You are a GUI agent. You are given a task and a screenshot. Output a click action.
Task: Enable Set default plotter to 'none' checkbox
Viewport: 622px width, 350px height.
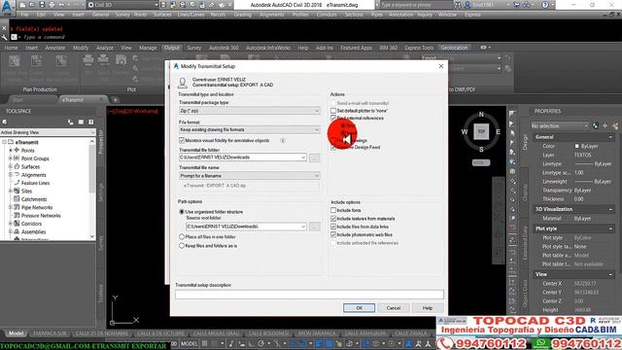(x=333, y=111)
